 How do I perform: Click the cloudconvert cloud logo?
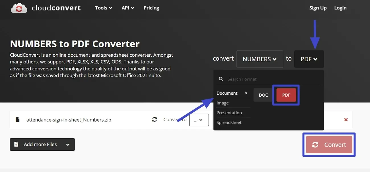point(19,8)
